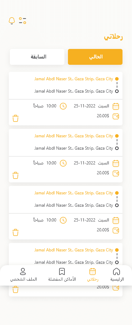
Task: Click the calendar icon in third trip
Action: pos(116,220)
